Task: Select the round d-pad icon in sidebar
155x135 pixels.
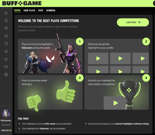Action: click(6, 75)
